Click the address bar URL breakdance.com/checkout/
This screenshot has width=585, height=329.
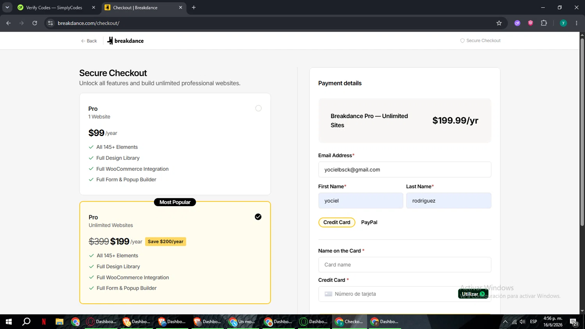coord(89,23)
